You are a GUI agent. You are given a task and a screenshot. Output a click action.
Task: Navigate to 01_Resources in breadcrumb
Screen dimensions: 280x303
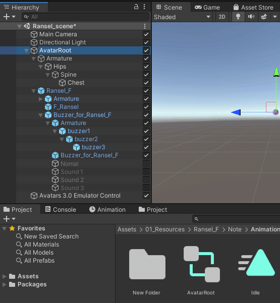pyautogui.click(x=165, y=229)
